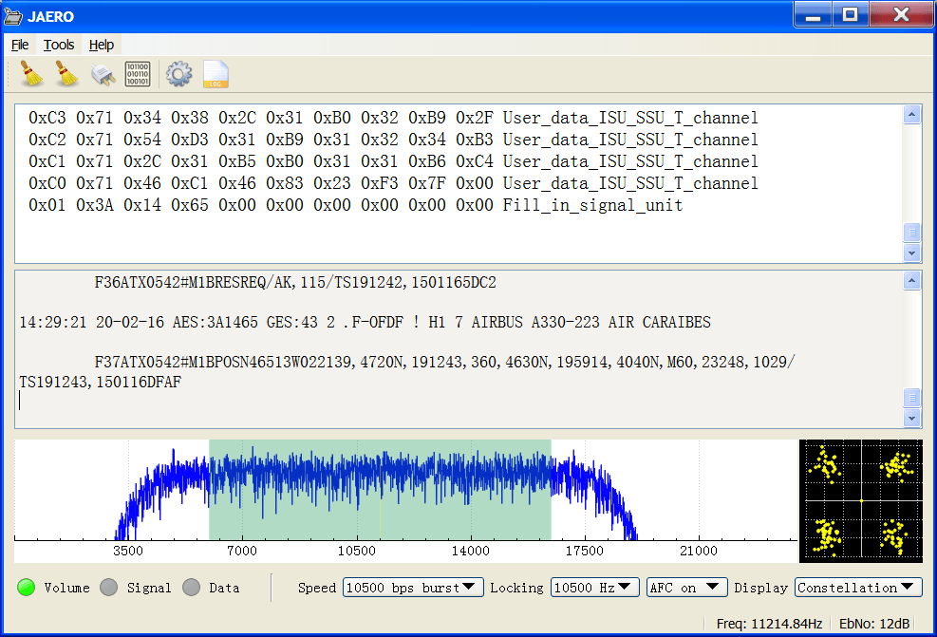Click the 21000 label on spectrum axis
The height and width of the screenshot is (637, 937).
click(x=699, y=551)
